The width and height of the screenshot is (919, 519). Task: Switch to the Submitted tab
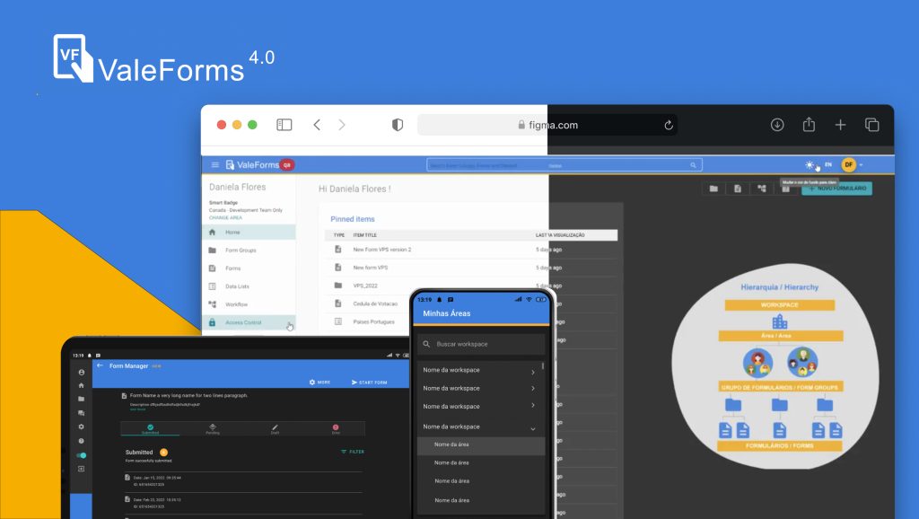(150, 428)
